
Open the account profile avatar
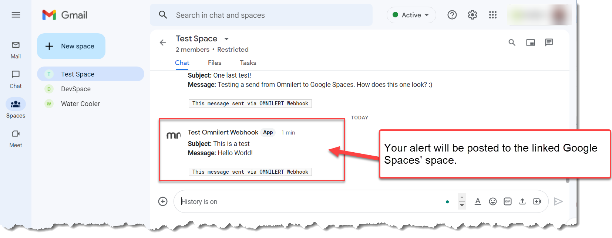click(559, 15)
